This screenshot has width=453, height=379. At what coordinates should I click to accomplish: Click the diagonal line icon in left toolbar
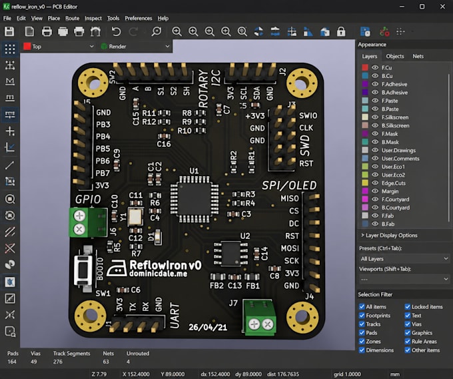pos(10,165)
